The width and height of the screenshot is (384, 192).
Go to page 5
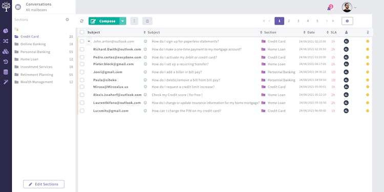tap(317, 21)
